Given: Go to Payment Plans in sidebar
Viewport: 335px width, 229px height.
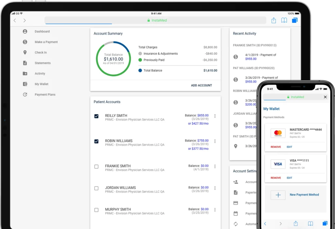Looking at the screenshot, I should [x=45, y=95].
